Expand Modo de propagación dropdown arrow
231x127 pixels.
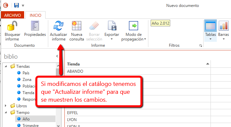(x=145, y=39)
